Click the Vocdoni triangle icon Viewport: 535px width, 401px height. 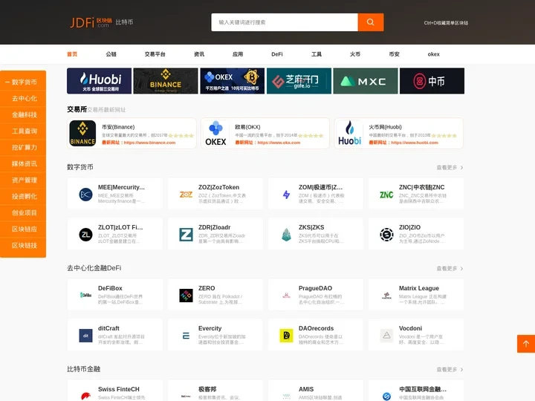pos(386,336)
